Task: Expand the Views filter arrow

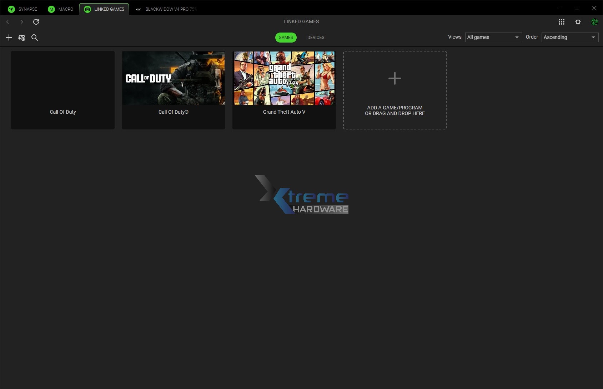Action: point(517,37)
